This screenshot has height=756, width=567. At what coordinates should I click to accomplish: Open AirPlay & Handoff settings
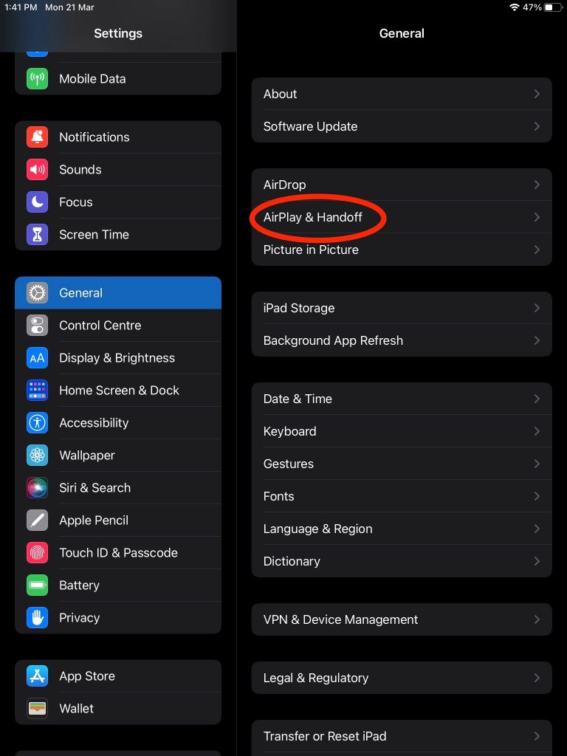(402, 217)
